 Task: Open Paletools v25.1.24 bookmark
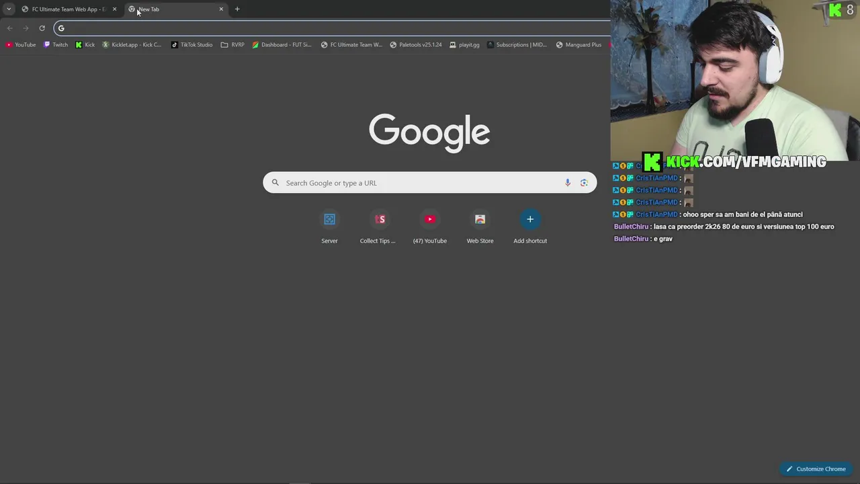416,45
